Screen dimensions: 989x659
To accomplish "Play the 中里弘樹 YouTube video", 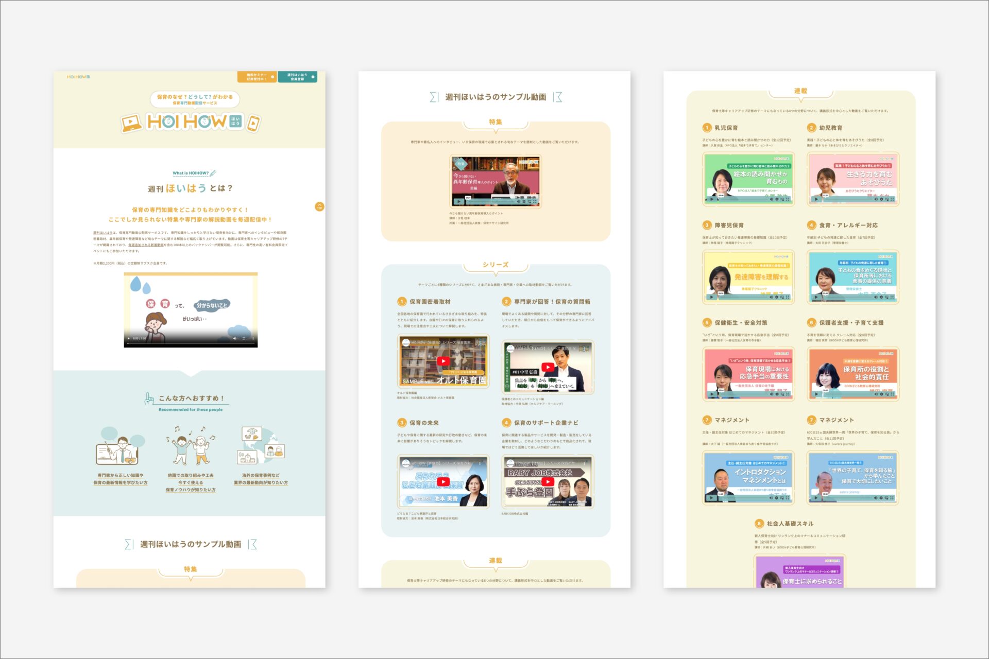I will pyautogui.click(x=548, y=367).
